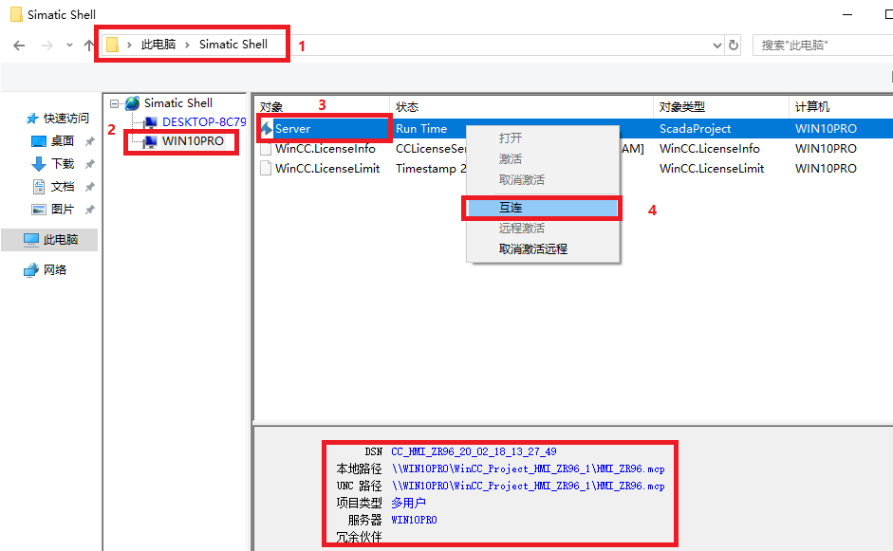This screenshot has width=893, height=551.
Task: Unpin 文档 using its pin icon
Action: click(x=89, y=187)
